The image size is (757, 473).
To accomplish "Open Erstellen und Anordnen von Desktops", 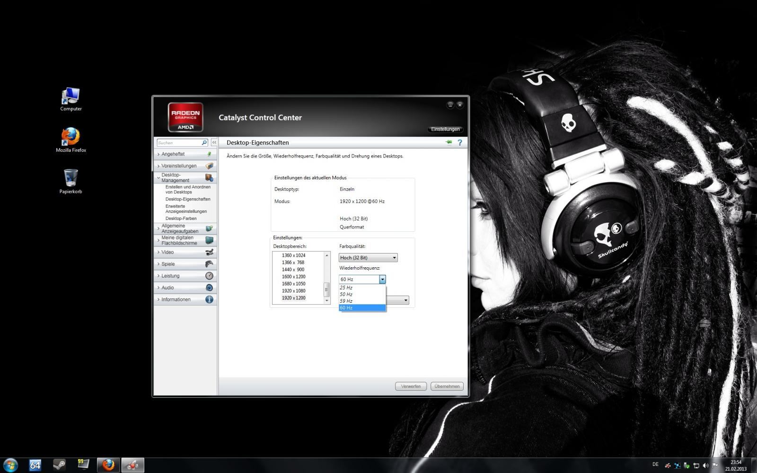I will [188, 190].
